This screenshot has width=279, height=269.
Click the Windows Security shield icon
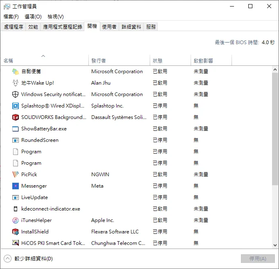[16, 94]
